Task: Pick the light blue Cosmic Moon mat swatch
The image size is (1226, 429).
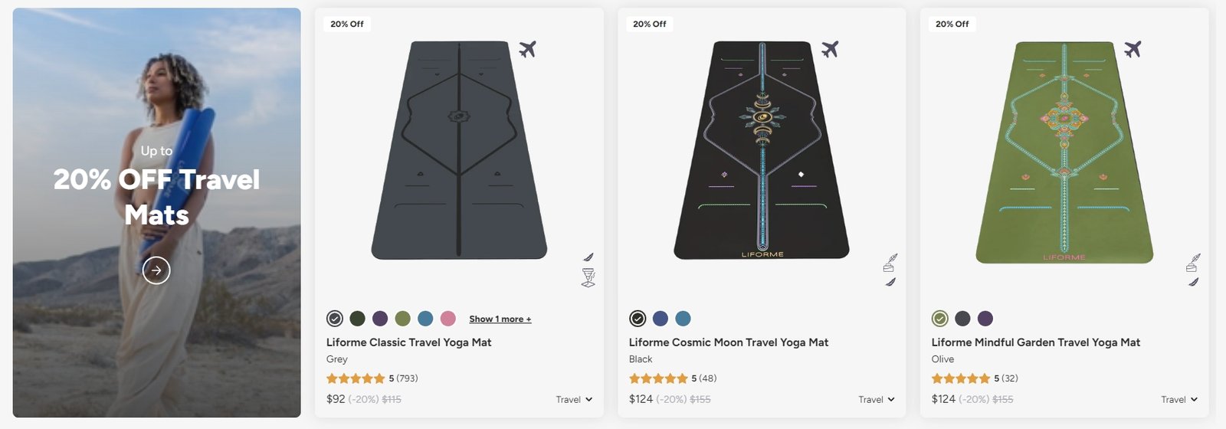Action: pos(683,319)
